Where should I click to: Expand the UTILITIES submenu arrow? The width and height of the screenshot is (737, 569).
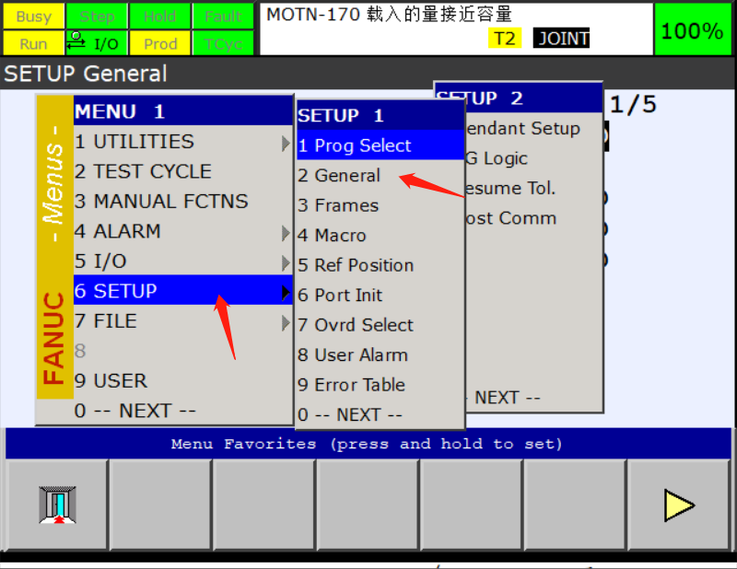point(286,143)
